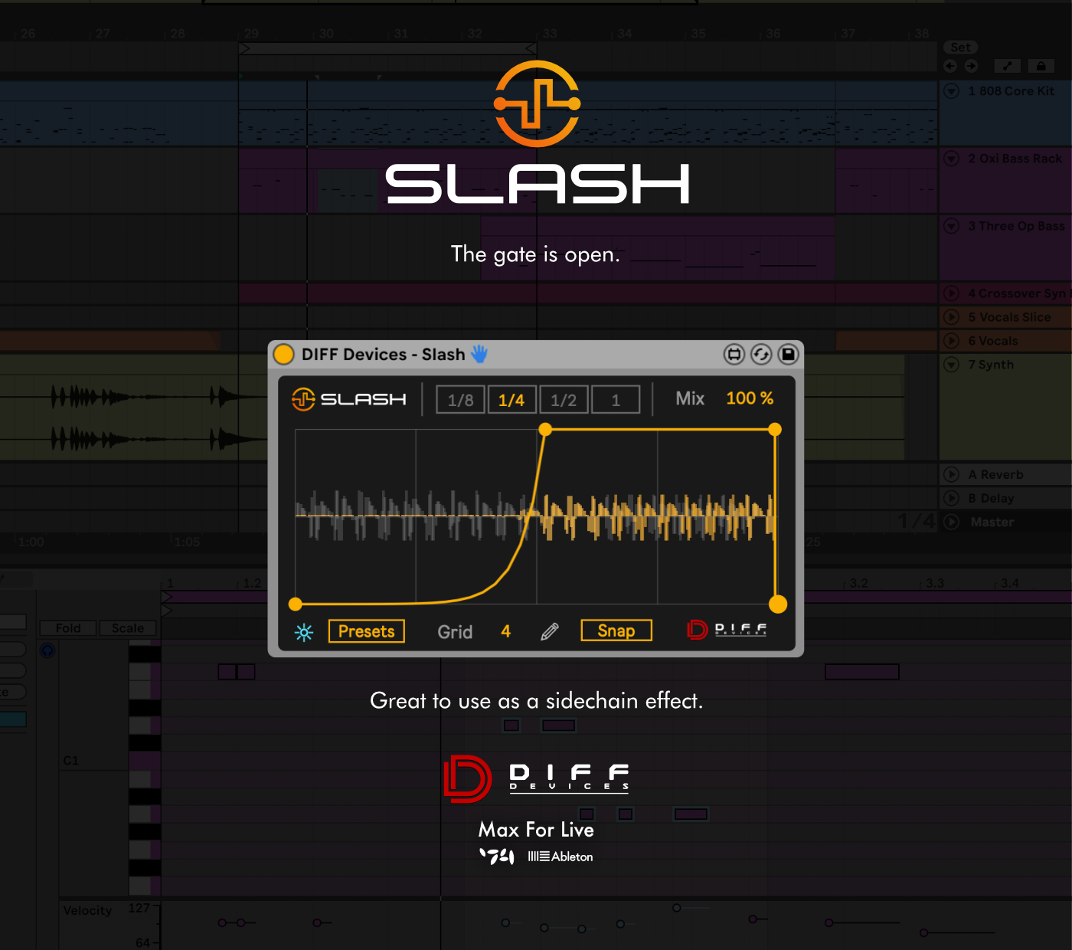Select the 1/4 rate tab
Viewport: 1072px width, 950px height.
511,400
